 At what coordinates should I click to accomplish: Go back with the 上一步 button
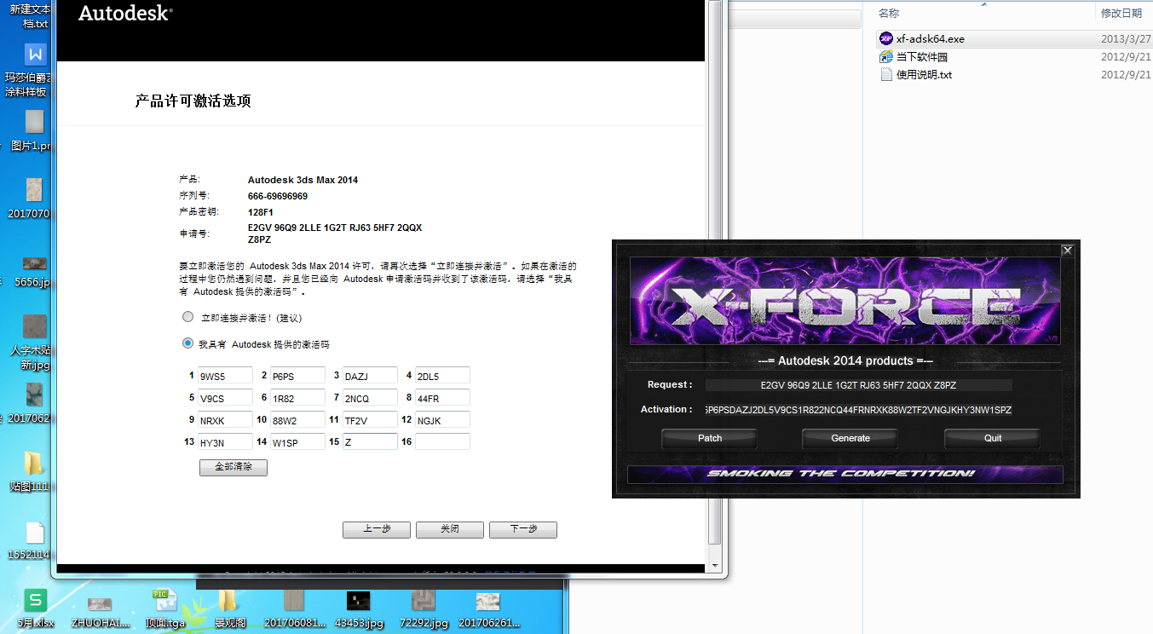[377, 529]
